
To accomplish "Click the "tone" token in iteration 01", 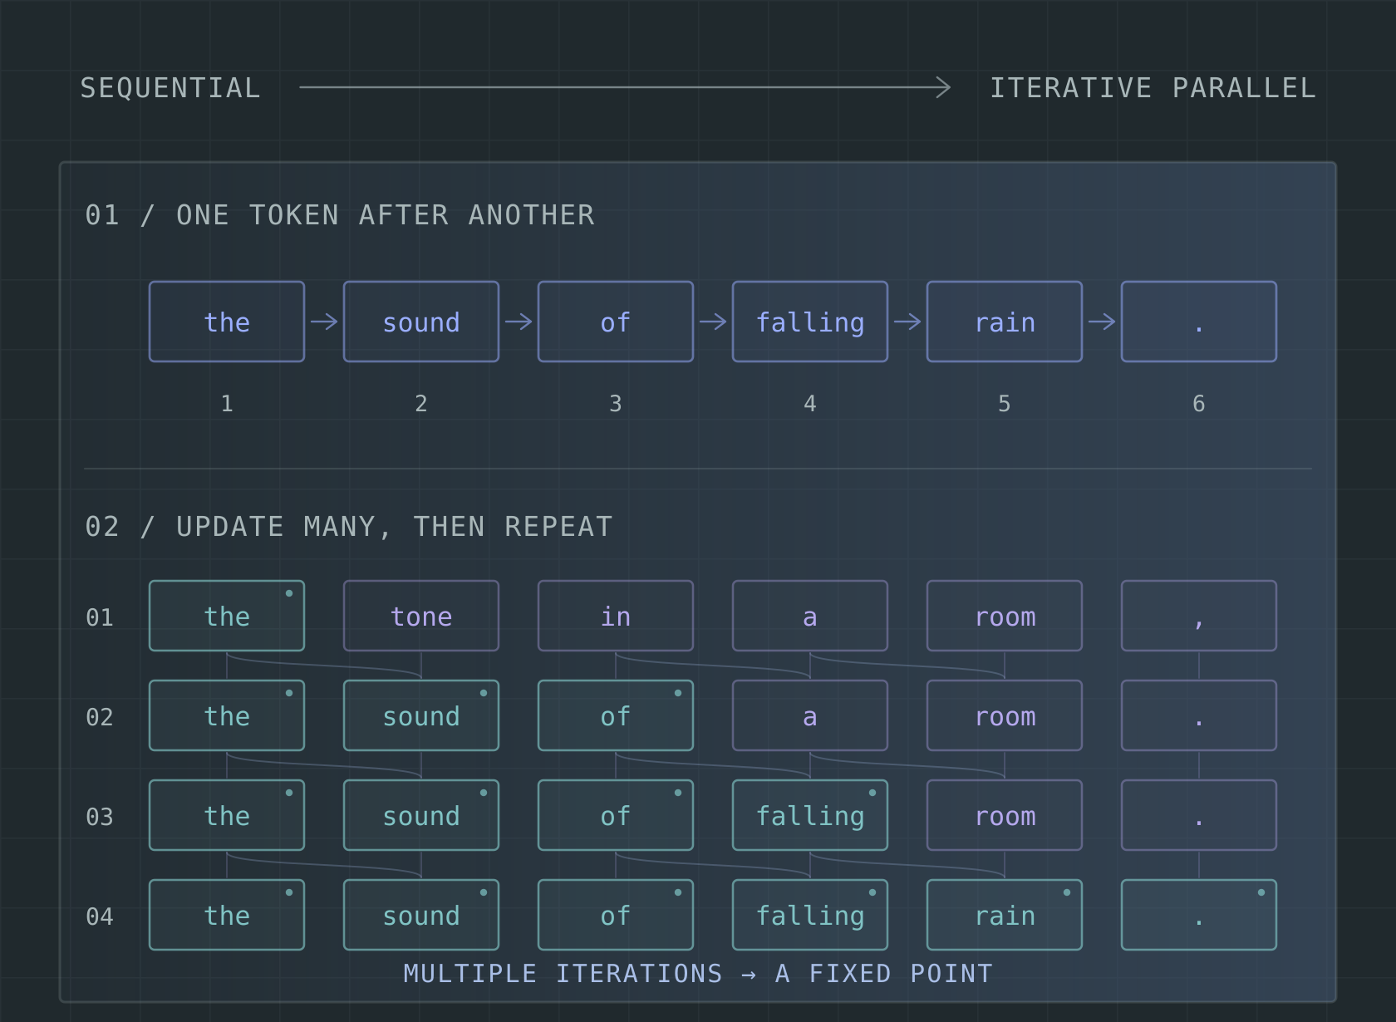I will tap(421, 616).
